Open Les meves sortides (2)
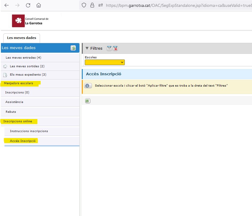The image size is (252, 216). [x=40, y=66]
